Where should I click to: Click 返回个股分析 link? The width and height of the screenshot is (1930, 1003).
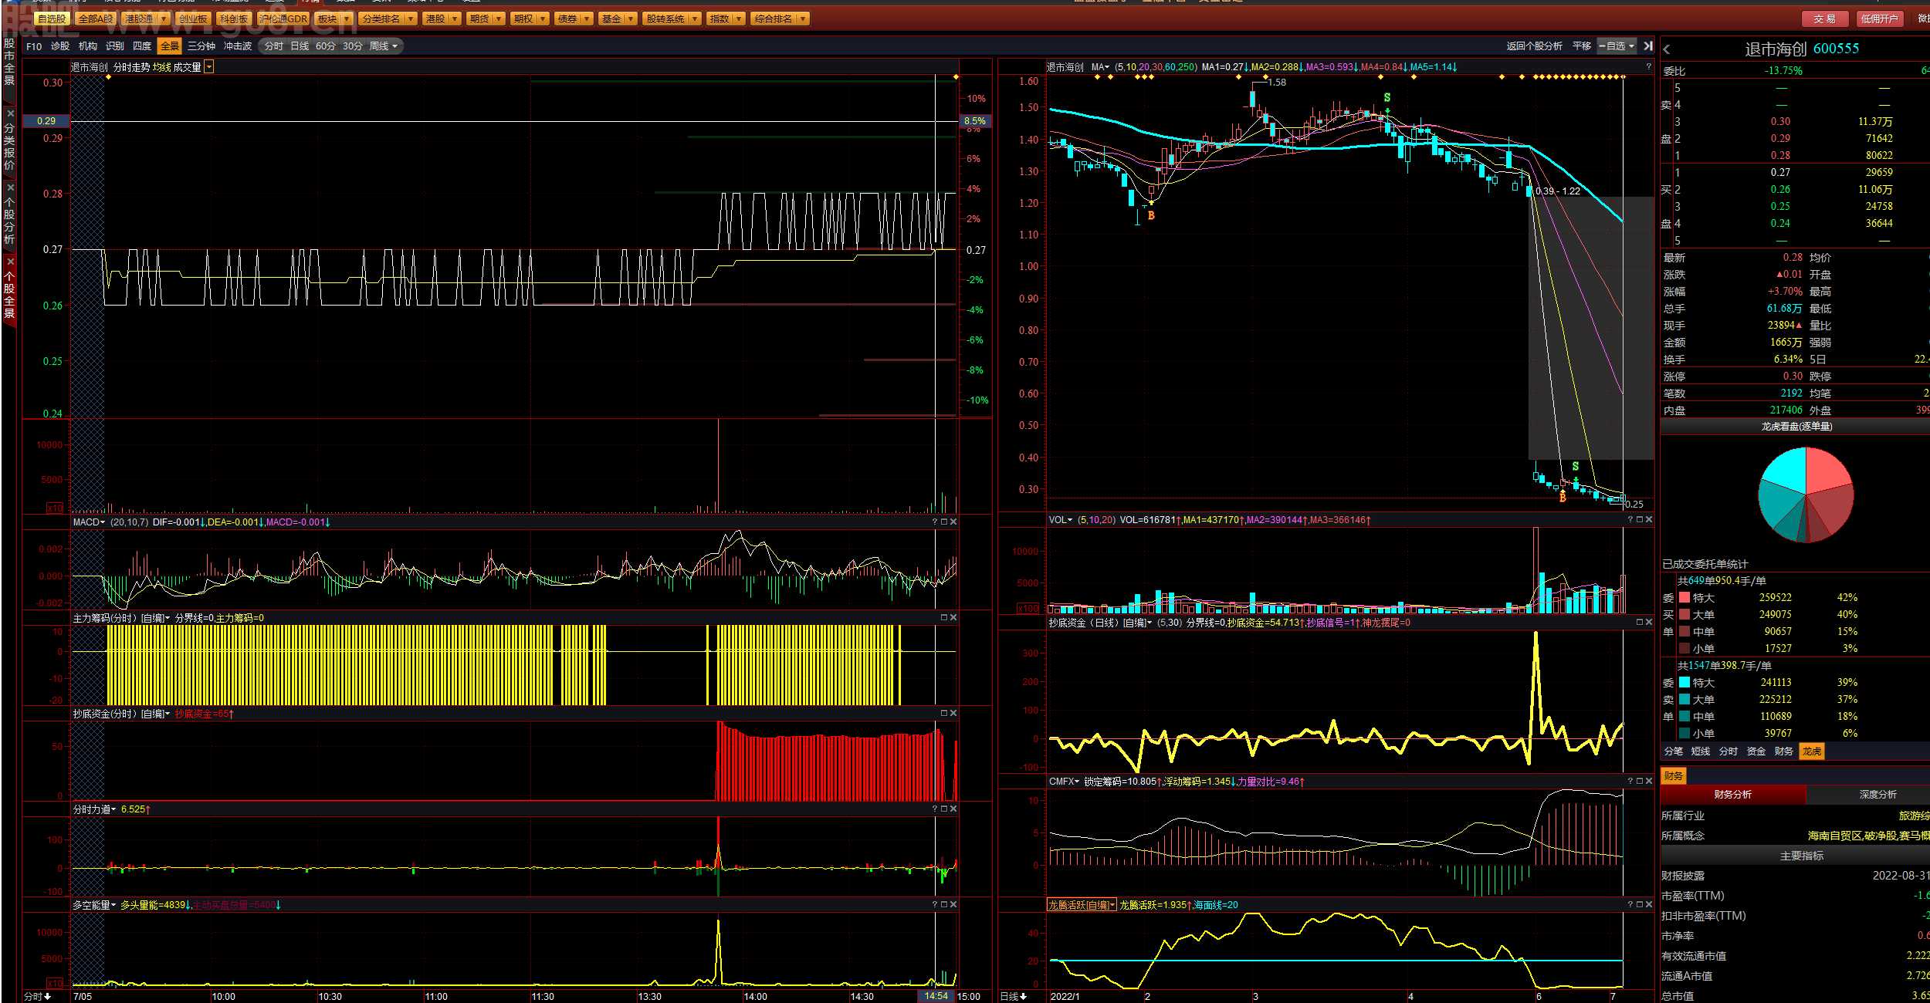(x=1534, y=46)
